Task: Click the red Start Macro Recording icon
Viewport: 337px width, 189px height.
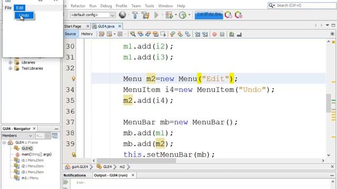Action: [x=214, y=34]
